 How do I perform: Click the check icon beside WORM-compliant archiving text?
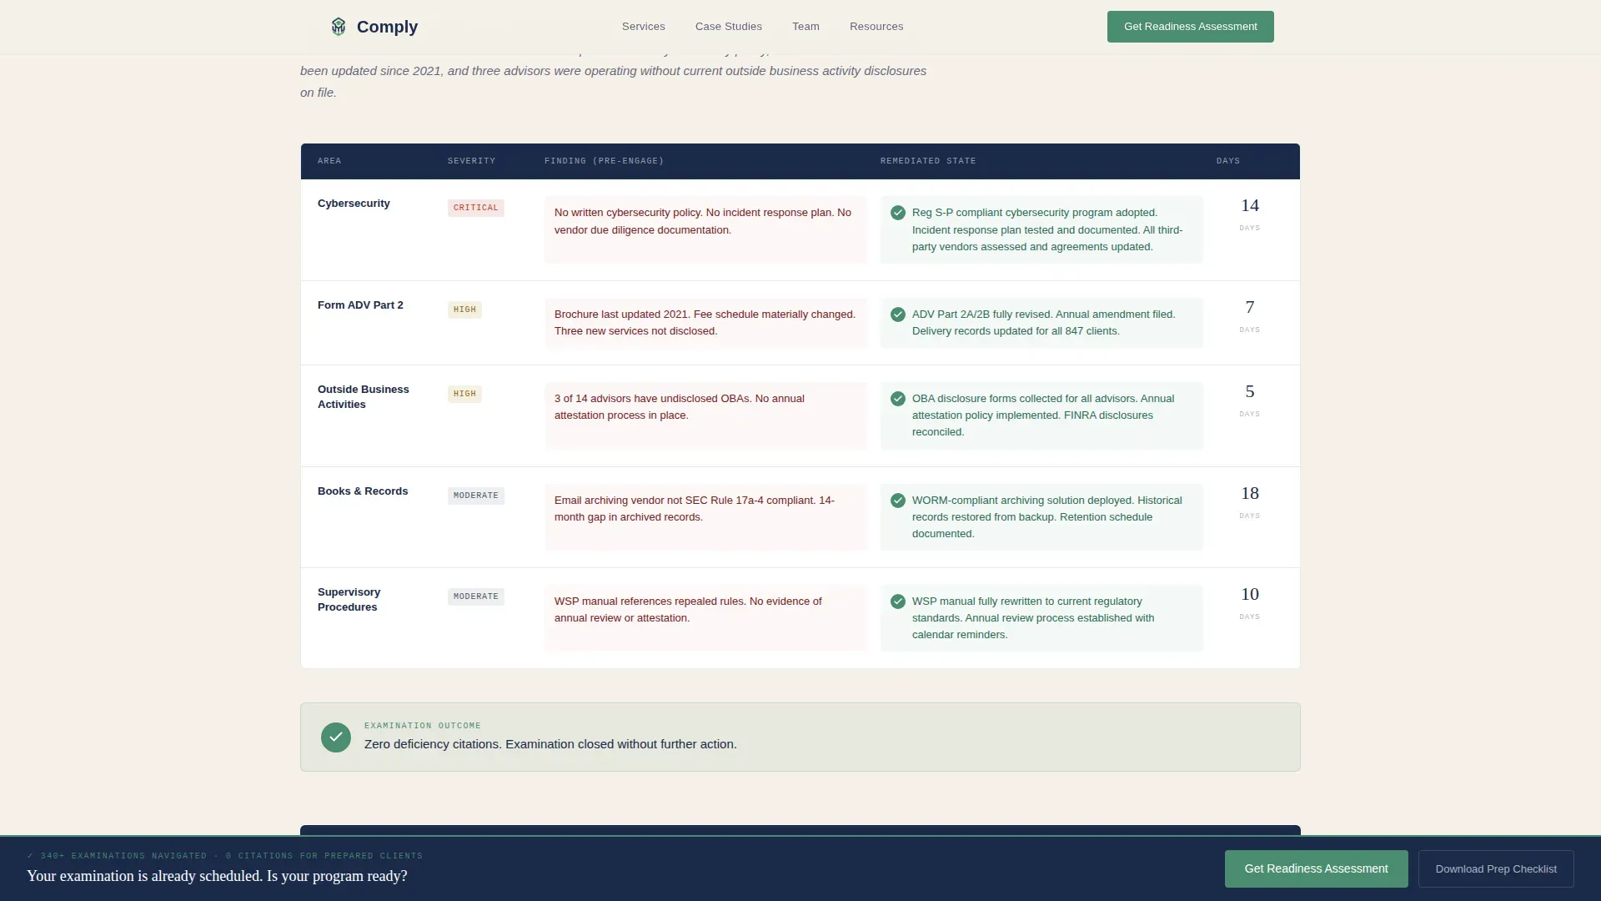pyautogui.click(x=898, y=501)
